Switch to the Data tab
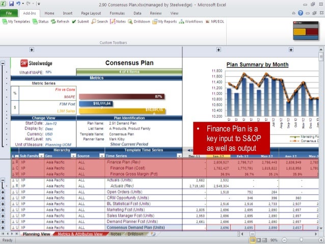This screenshot has height=244, width=325. pos(137,13)
